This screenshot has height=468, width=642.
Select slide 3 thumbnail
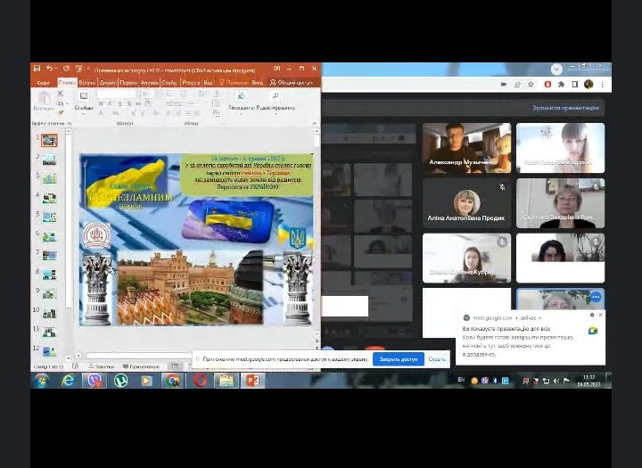click(49, 178)
